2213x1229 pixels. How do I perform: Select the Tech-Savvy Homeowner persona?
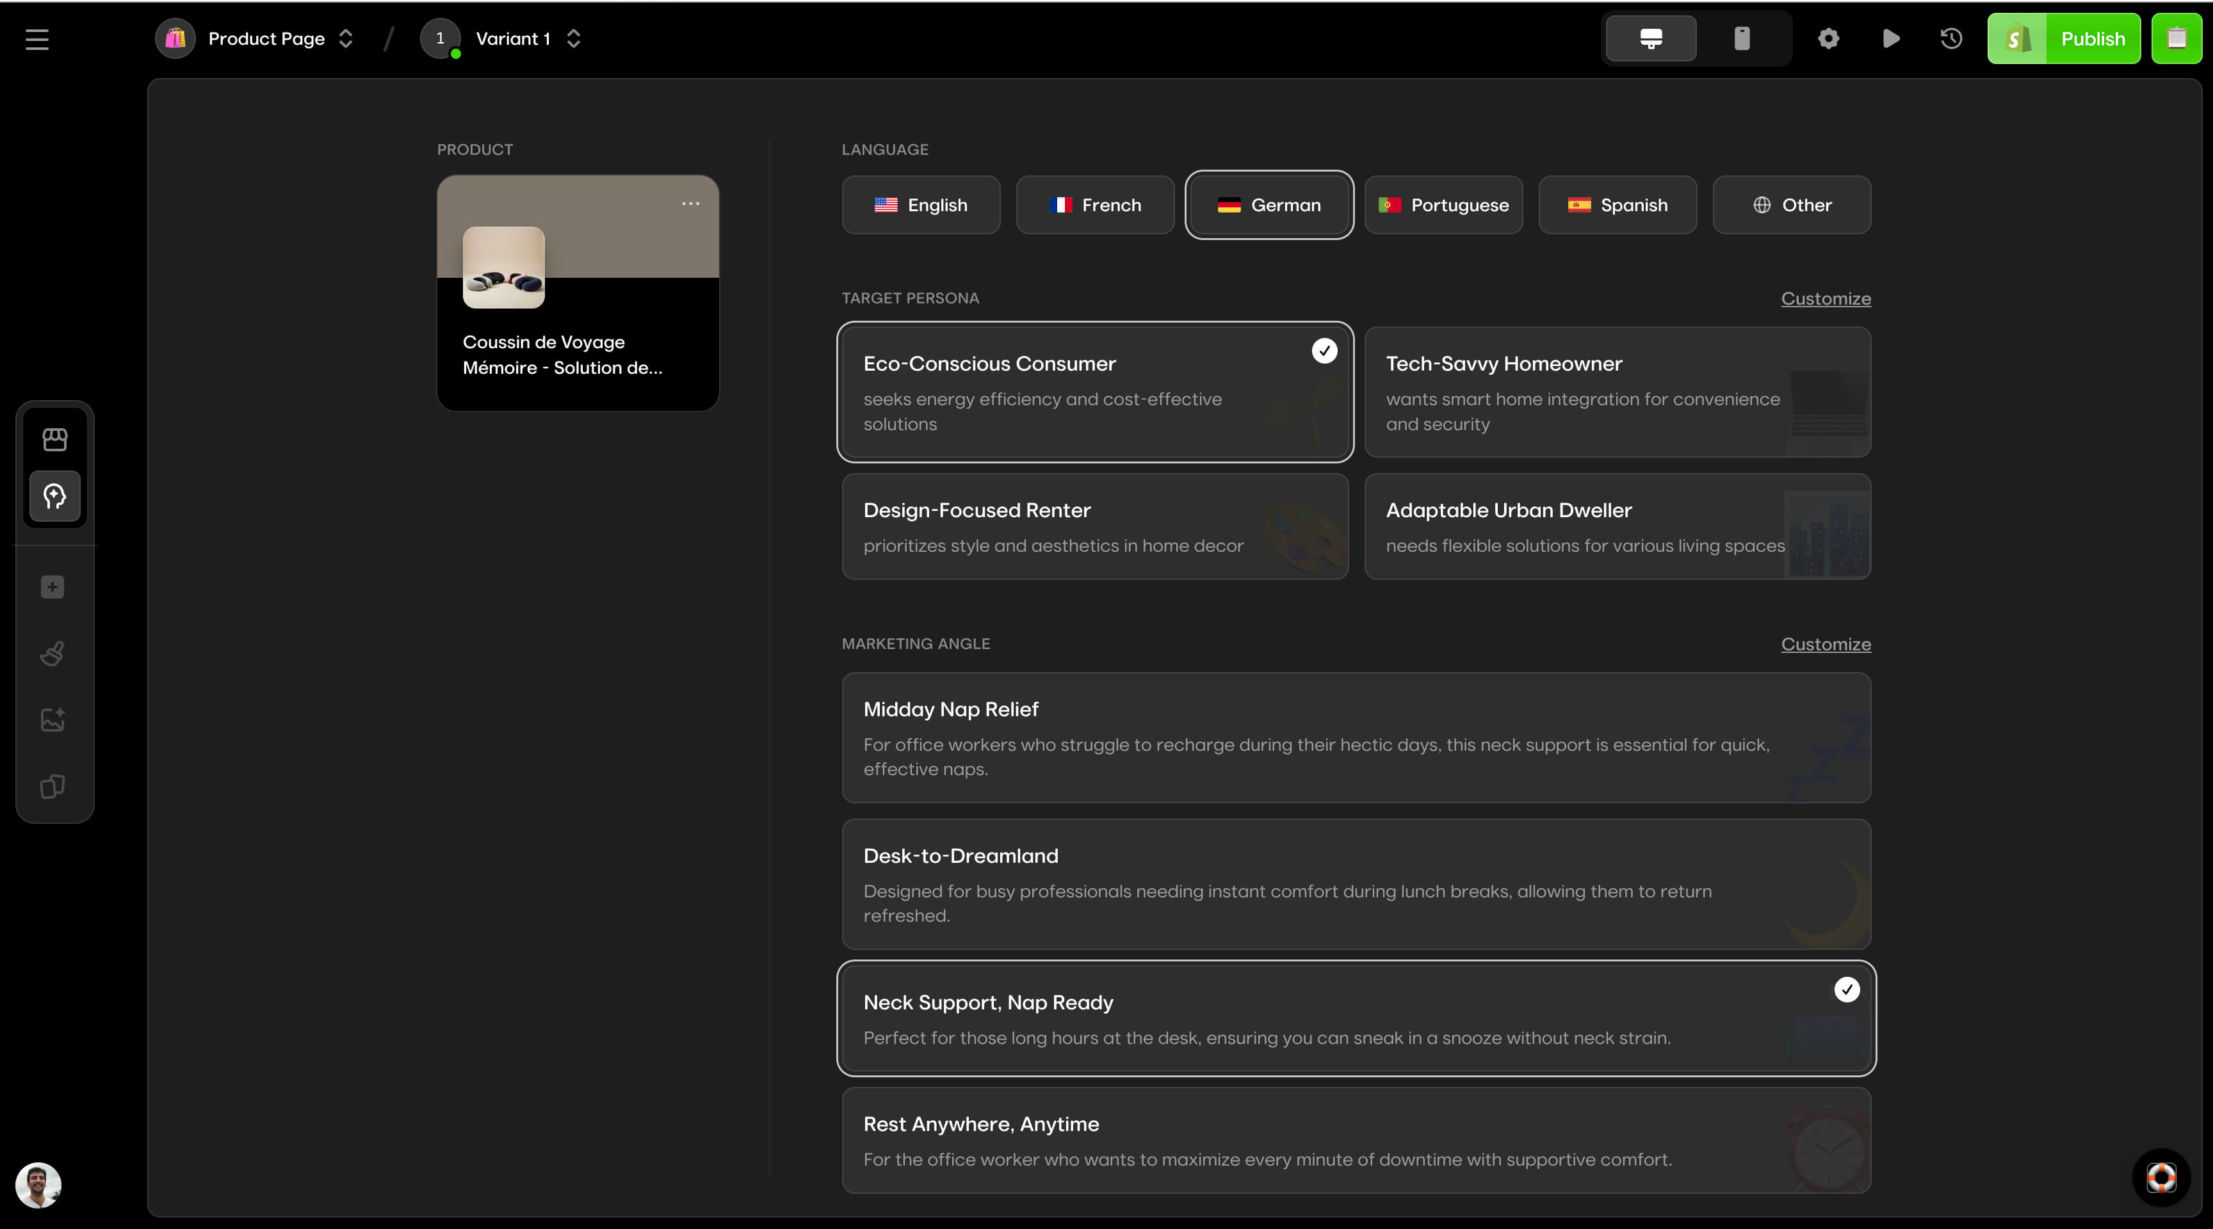point(1617,392)
